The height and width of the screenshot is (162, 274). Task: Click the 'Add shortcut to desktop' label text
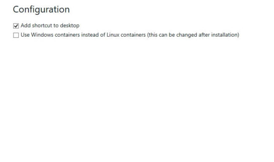point(50,26)
